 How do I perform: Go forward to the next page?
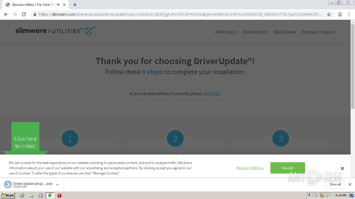15,14
